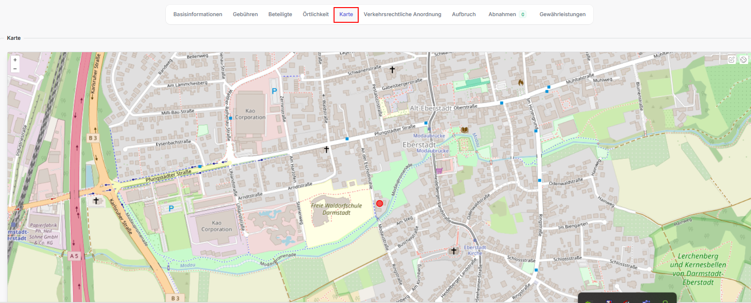Screen dimensions: 751x303
Task: Click the parking symbol above Kao Corporation
Action: 274,90
